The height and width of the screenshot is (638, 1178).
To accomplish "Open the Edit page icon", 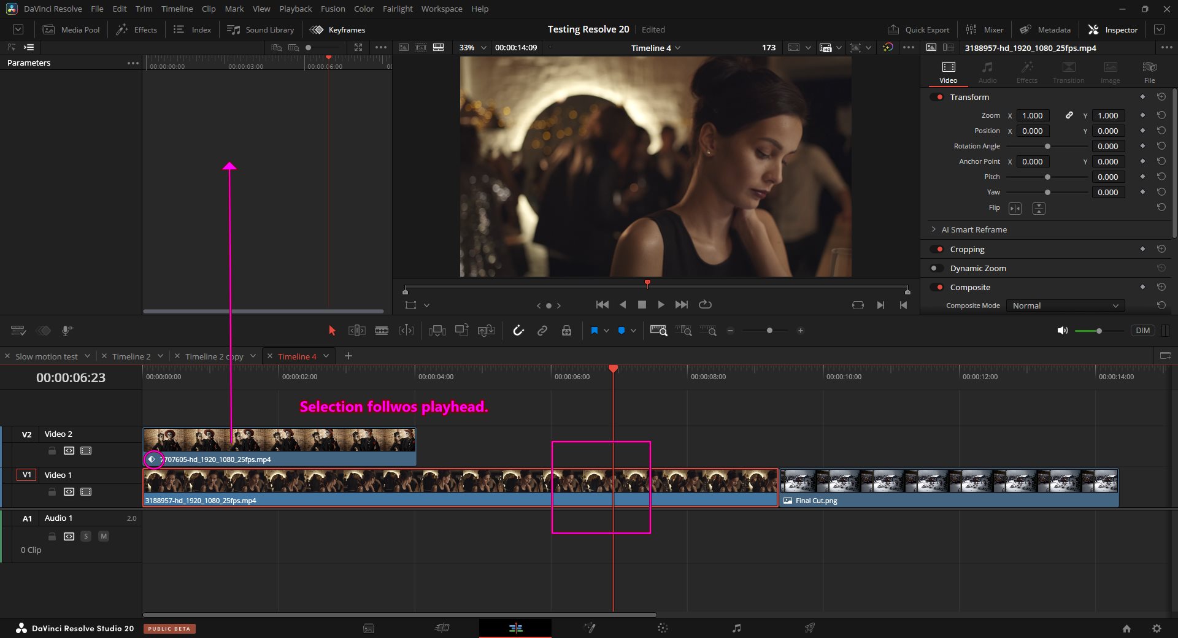I will pyautogui.click(x=515, y=628).
